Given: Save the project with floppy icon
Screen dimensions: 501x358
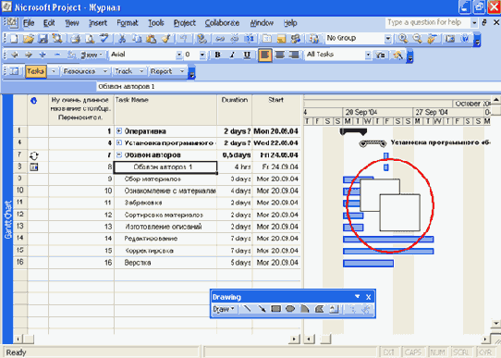Looking at the screenshot, I should click(x=43, y=39).
